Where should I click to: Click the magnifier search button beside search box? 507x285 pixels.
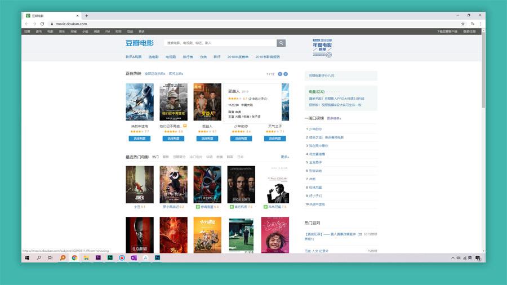[281, 43]
